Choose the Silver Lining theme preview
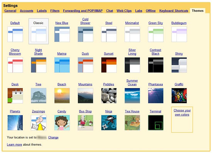212x153 pixels. [132, 65]
